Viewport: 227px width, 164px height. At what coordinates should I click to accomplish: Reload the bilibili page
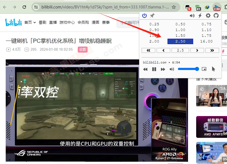click(x=24, y=7)
